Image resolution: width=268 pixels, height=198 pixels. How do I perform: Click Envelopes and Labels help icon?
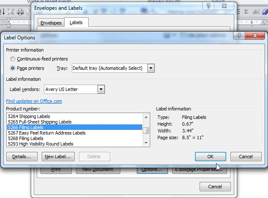pyautogui.click(x=208, y=6)
